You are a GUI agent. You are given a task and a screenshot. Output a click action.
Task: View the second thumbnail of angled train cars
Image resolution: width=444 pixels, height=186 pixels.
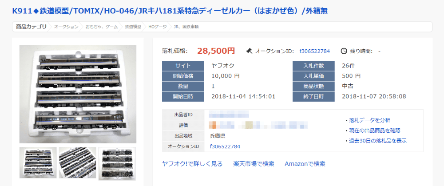[78, 162]
